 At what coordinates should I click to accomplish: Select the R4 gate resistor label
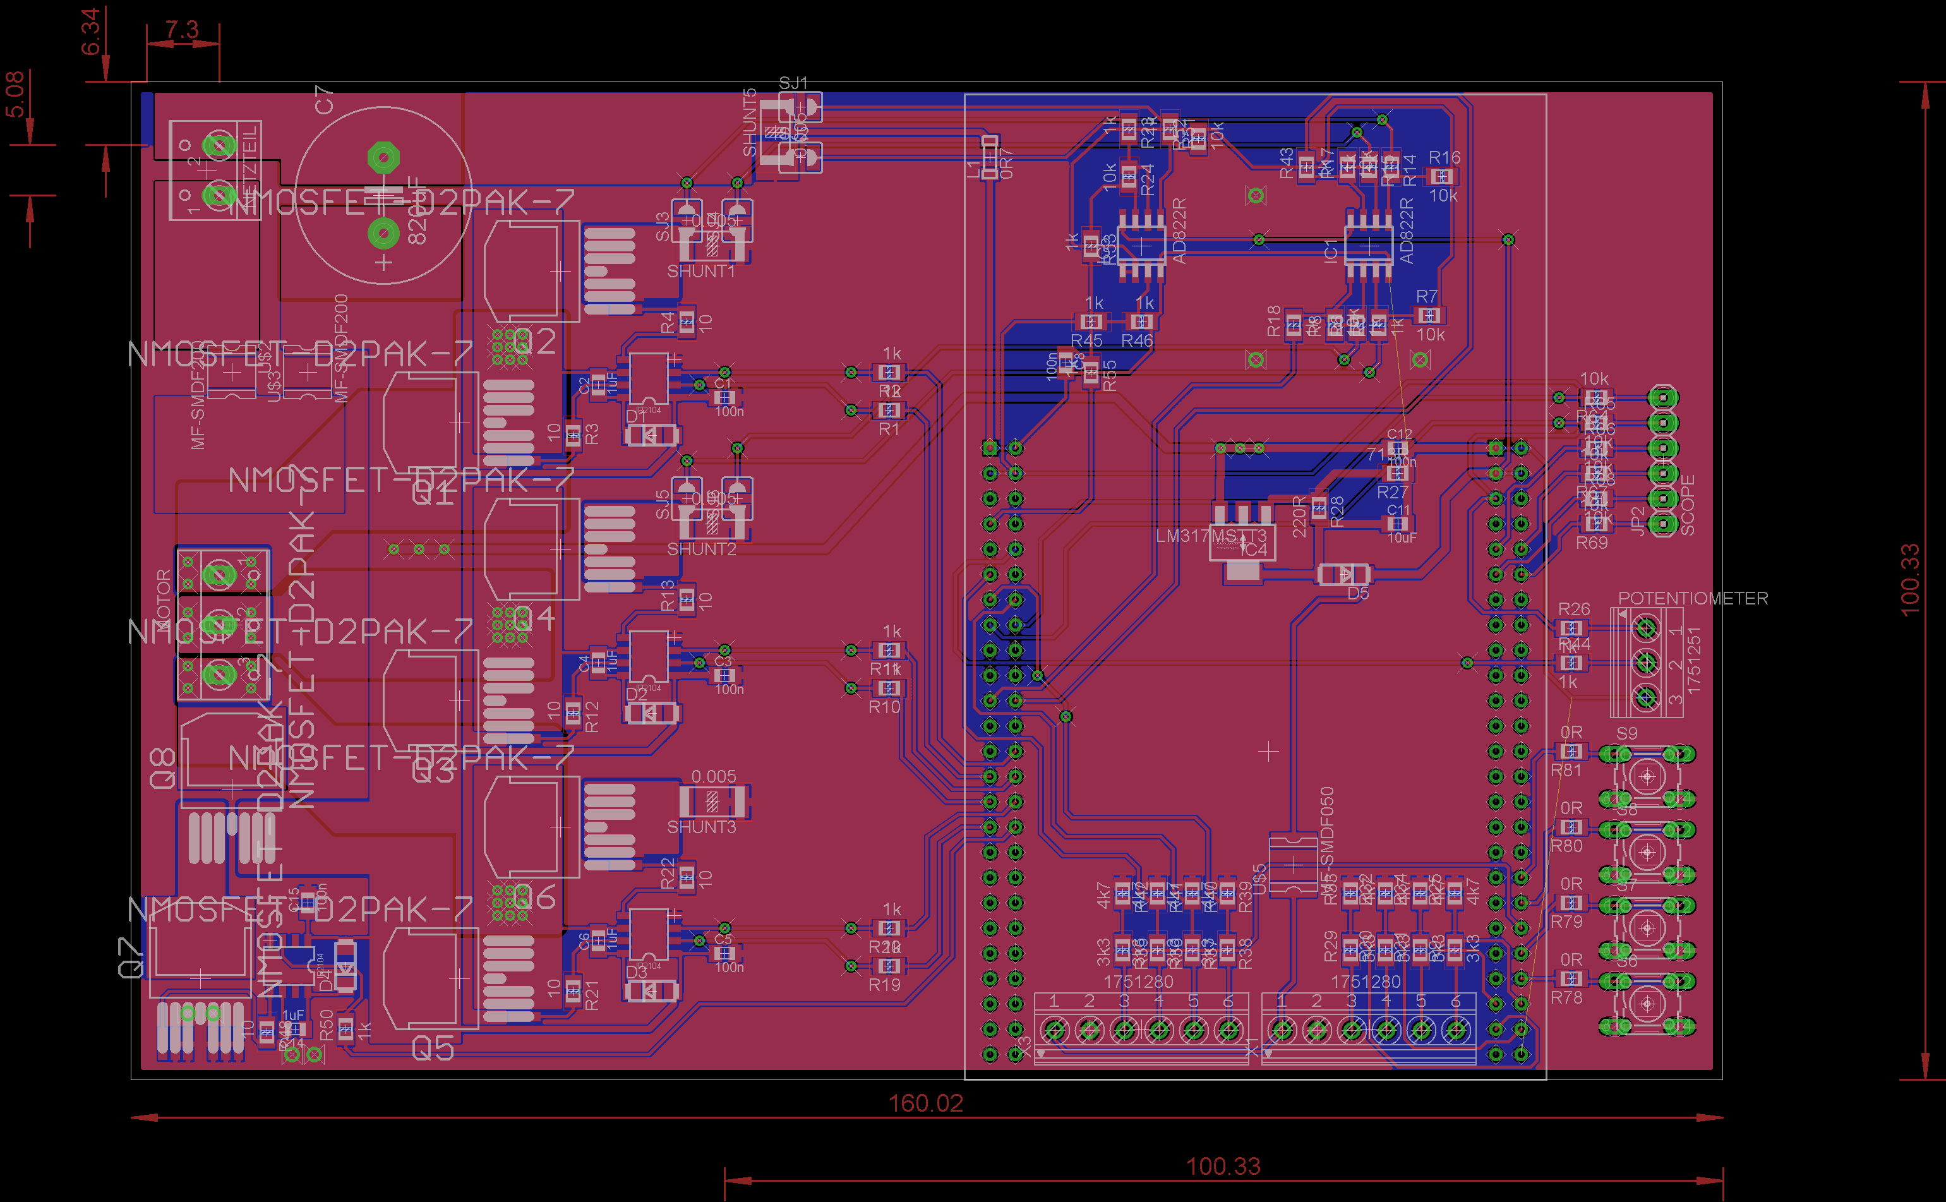point(667,323)
